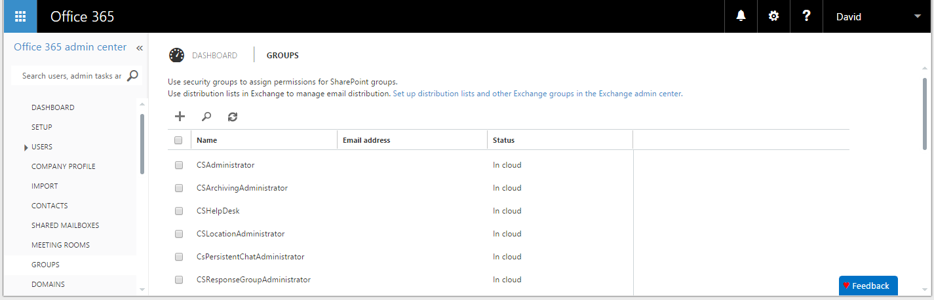Check the CSResponseGroupAdministrator row checkbox
Viewport: 934px width, 300px height.
(178, 280)
